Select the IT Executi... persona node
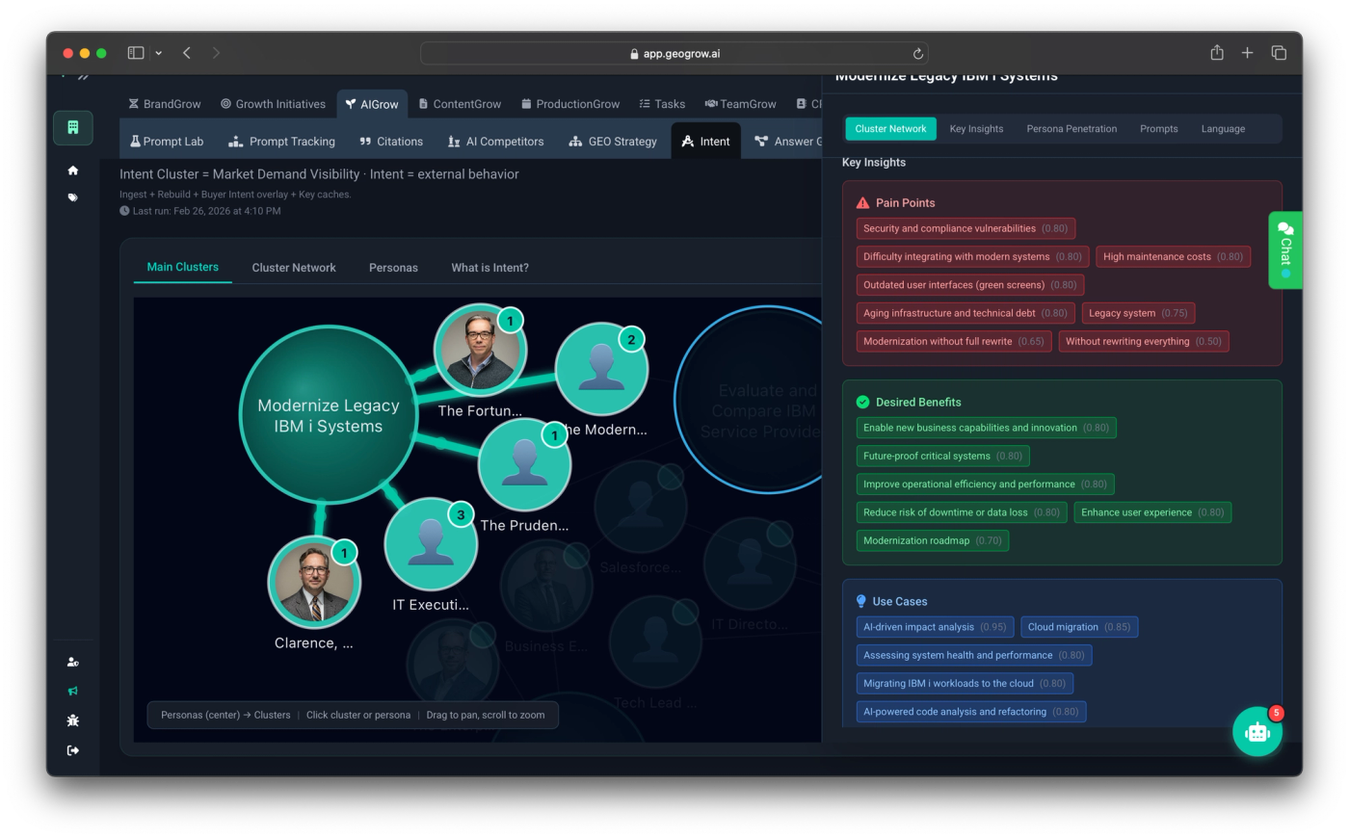The width and height of the screenshot is (1349, 838). coord(431,544)
